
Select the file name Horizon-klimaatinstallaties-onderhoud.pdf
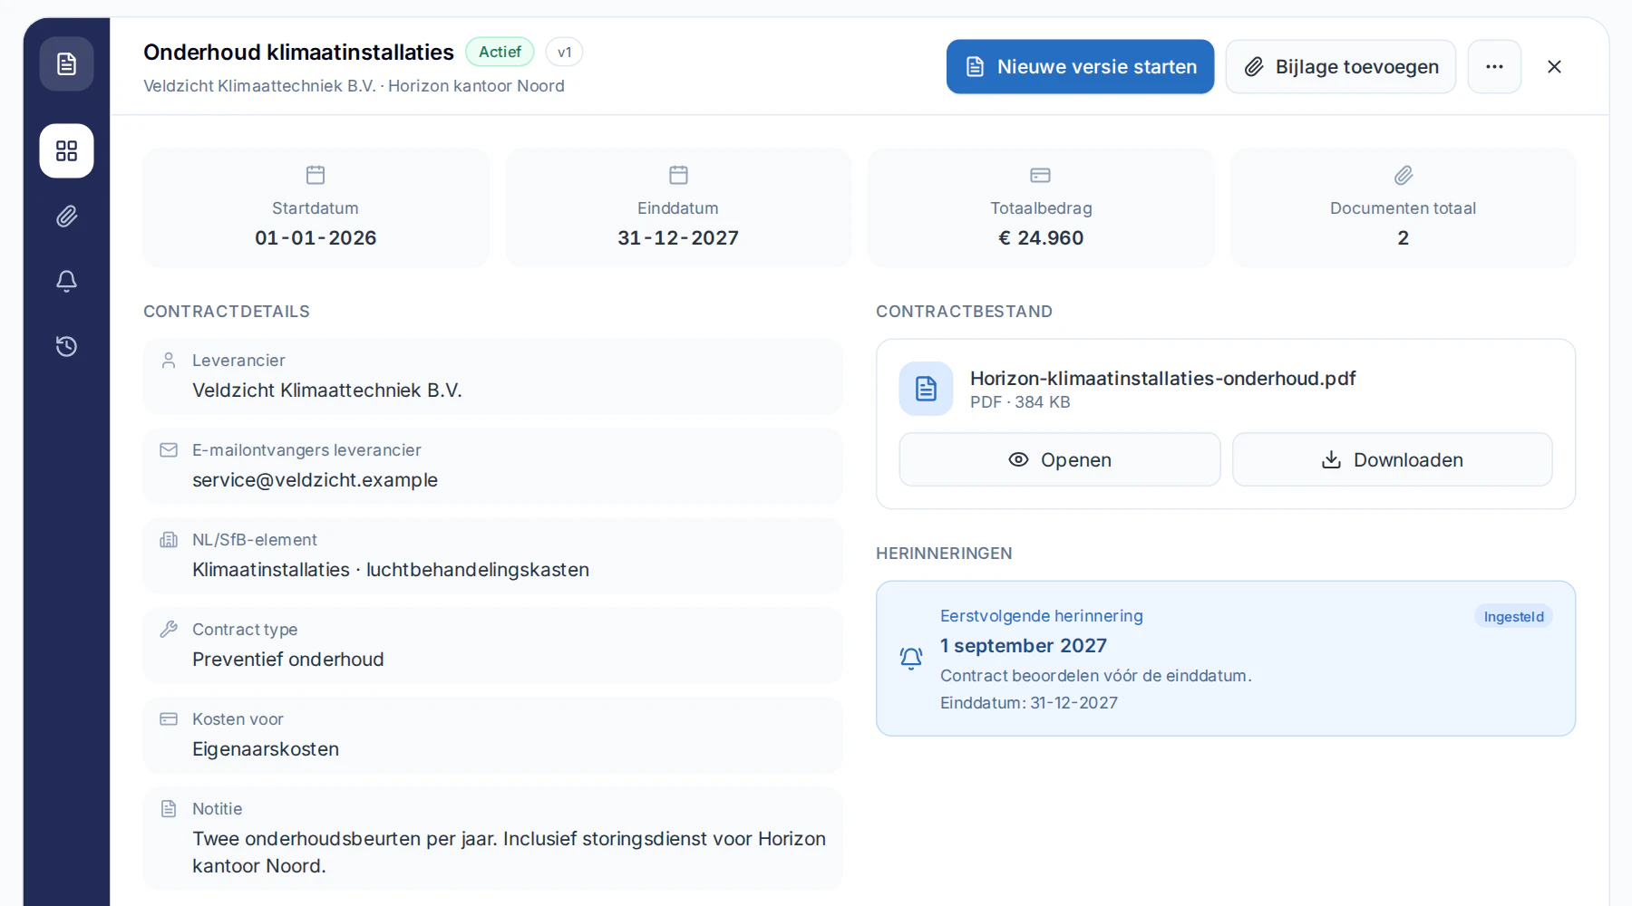click(x=1162, y=379)
